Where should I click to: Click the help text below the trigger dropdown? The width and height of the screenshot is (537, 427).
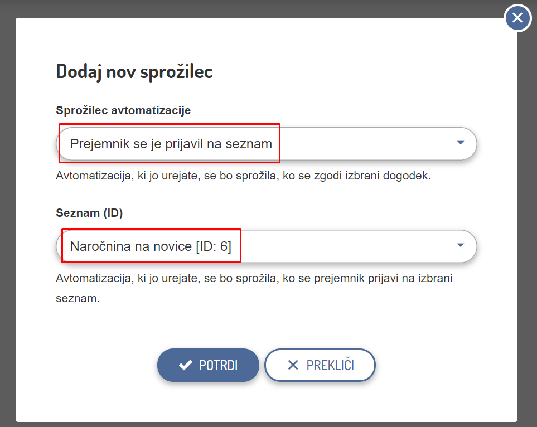point(244,176)
